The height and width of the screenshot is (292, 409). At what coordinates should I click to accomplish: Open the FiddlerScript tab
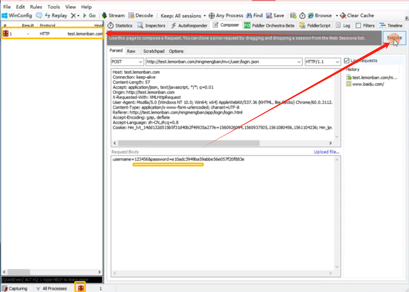coord(315,25)
